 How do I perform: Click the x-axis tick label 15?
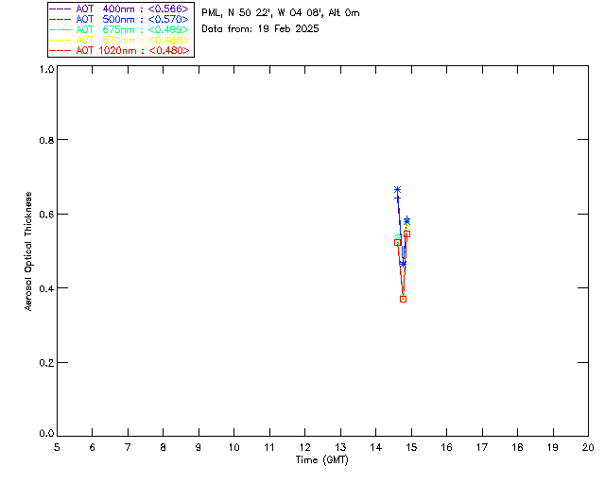coord(411,447)
